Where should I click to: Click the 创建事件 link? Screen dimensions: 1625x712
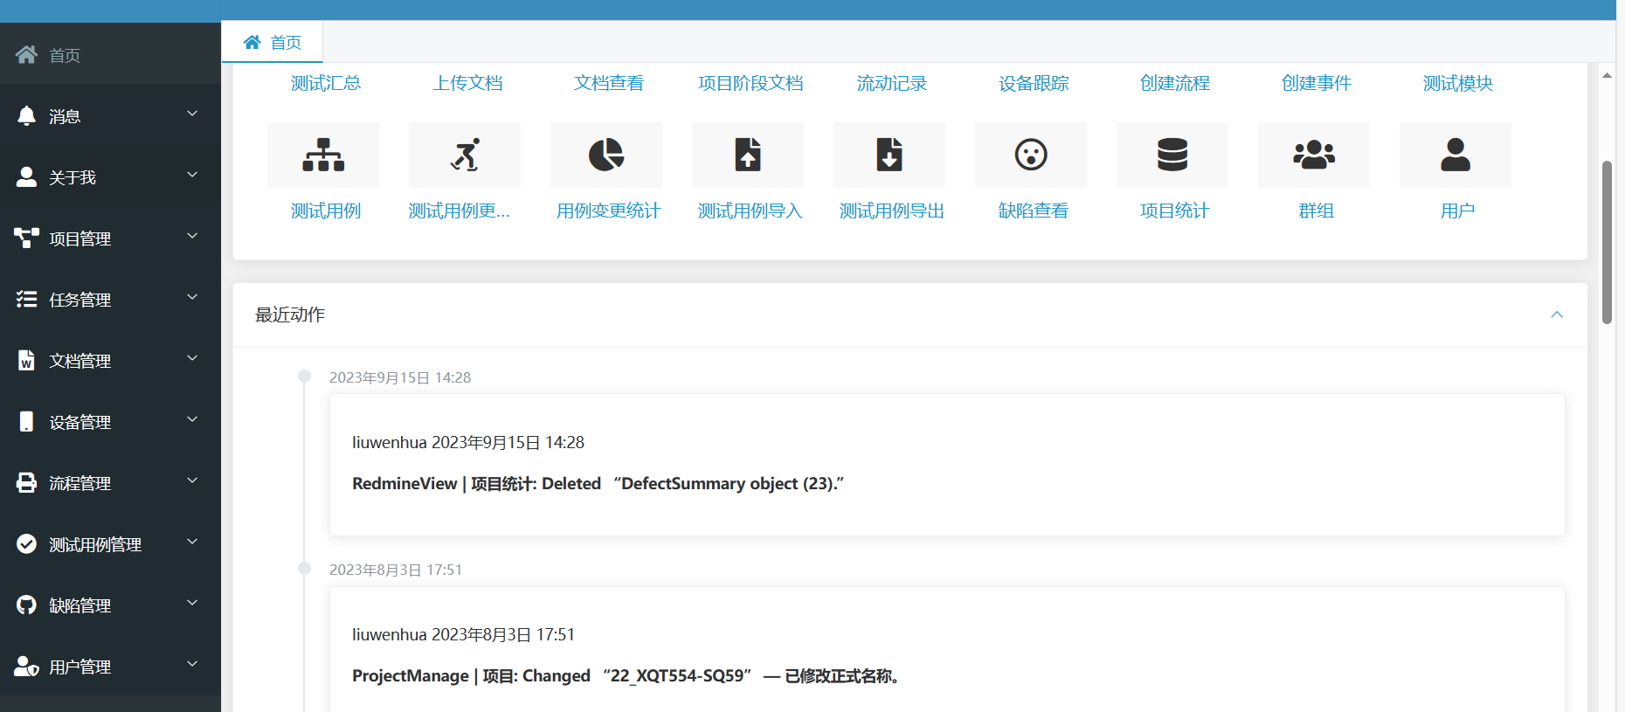pyautogui.click(x=1317, y=83)
